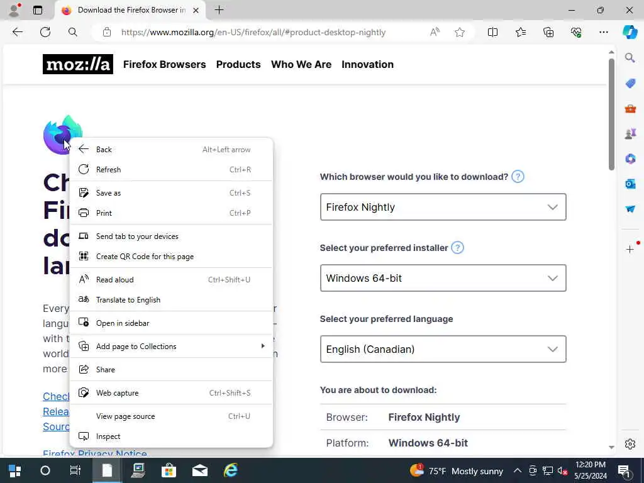Screen dimensions: 644x483
Task: Open a new tab with plus button
Action: click(219, 10)
